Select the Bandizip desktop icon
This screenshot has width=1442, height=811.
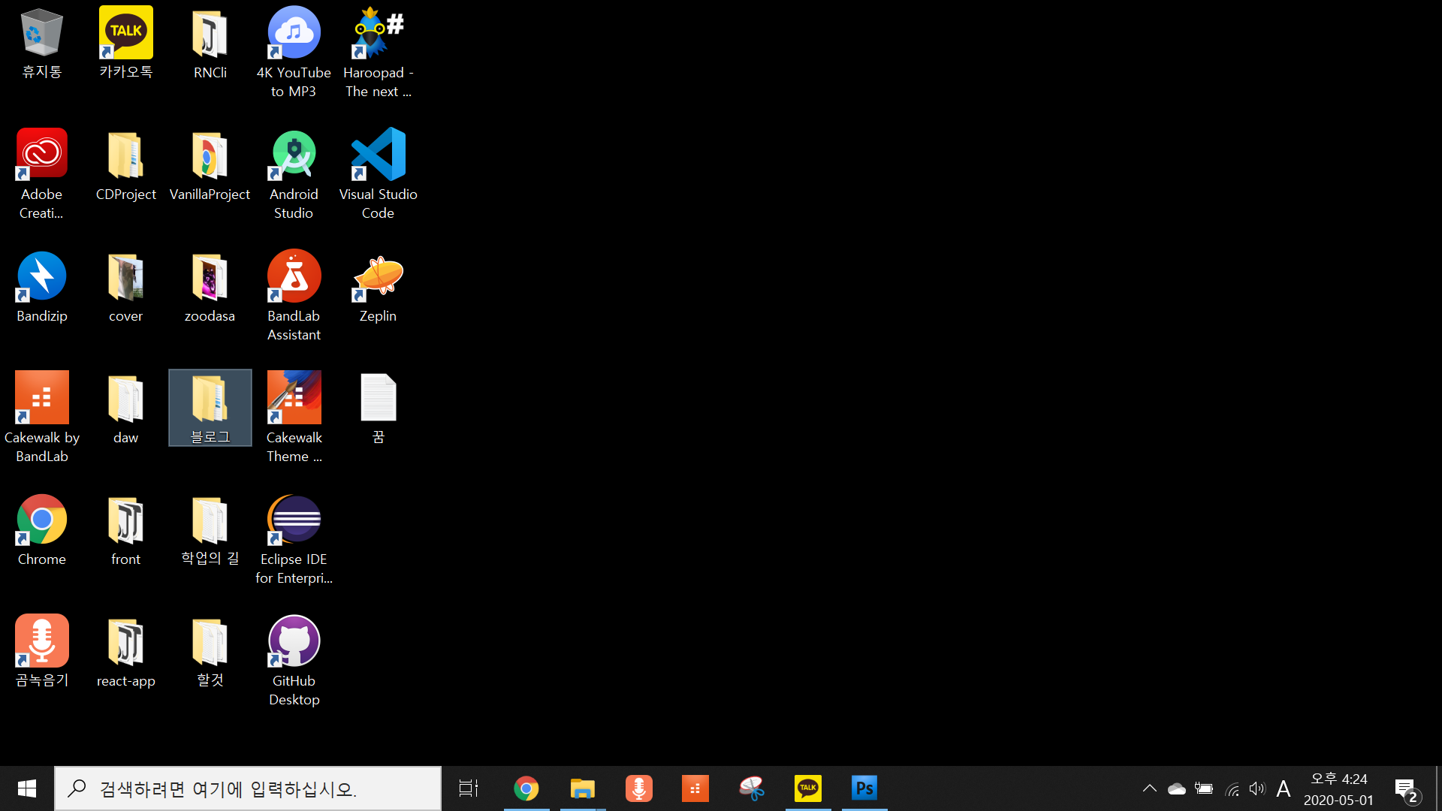(42, 276)
